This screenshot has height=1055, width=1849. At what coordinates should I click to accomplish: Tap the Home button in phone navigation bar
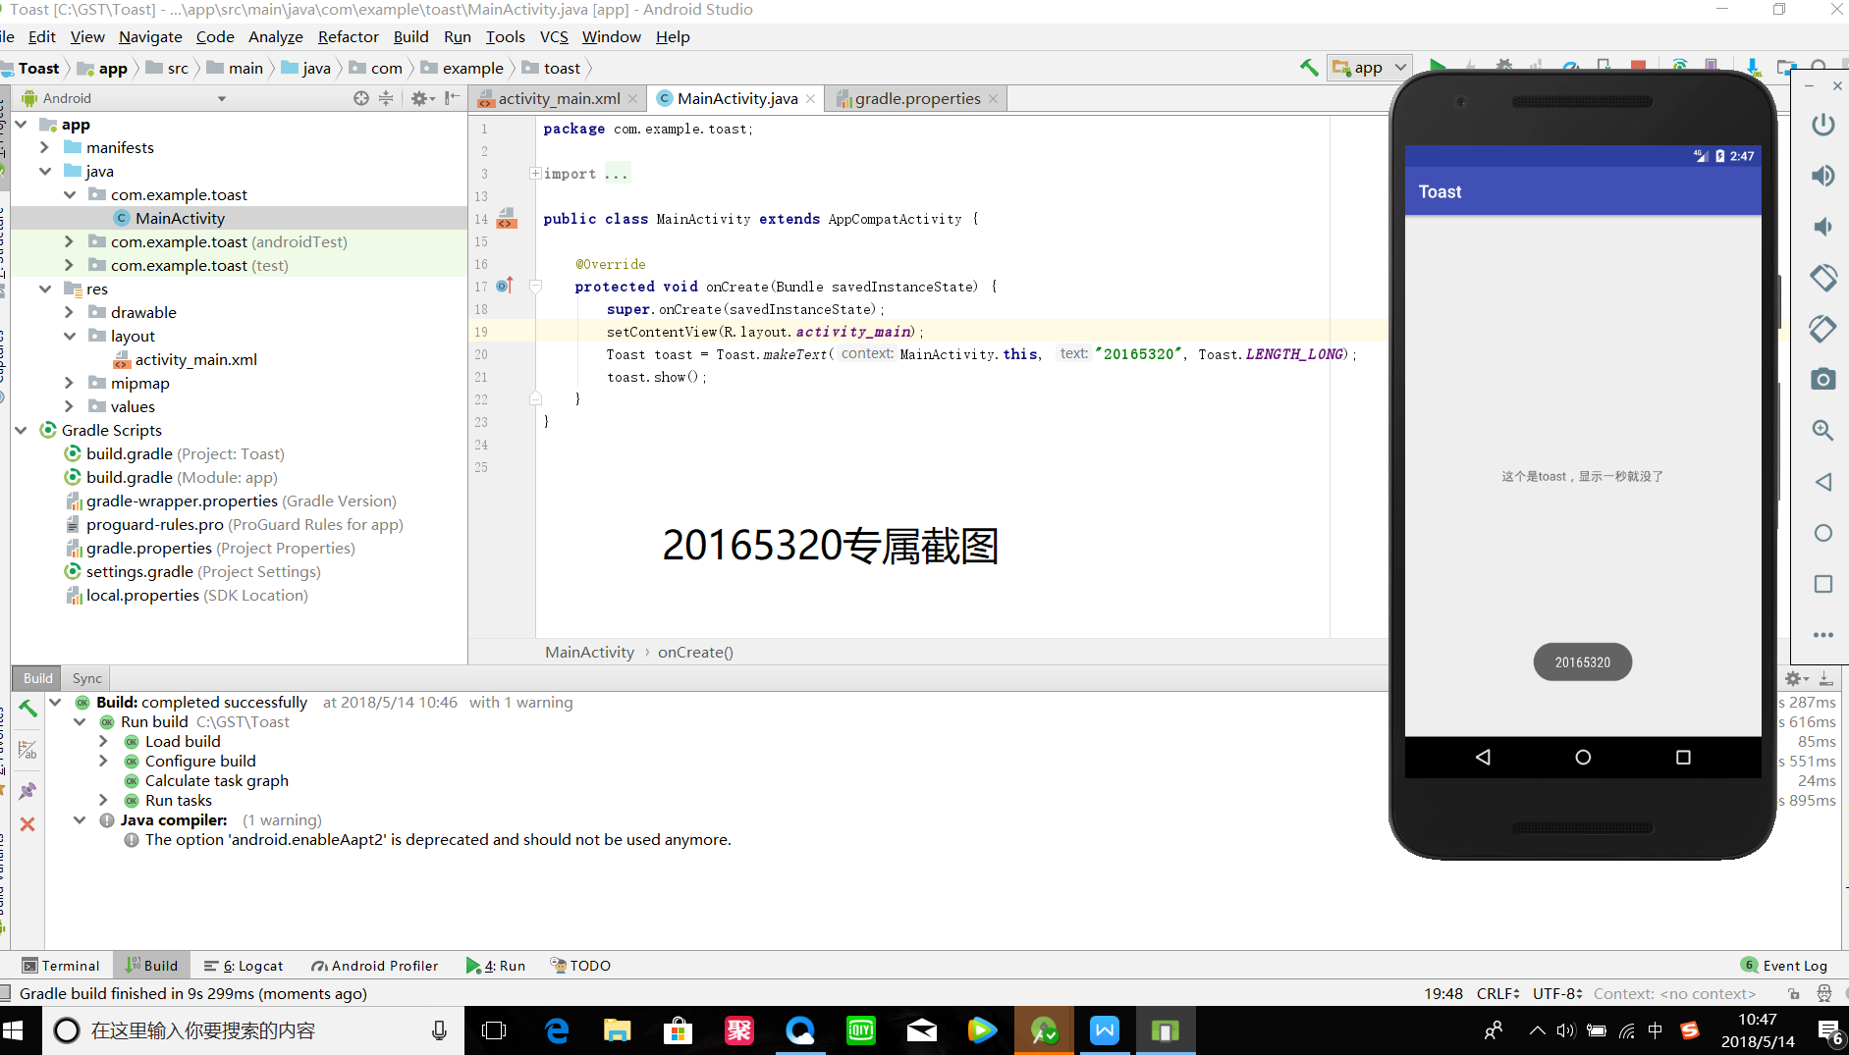(1583, 757)
